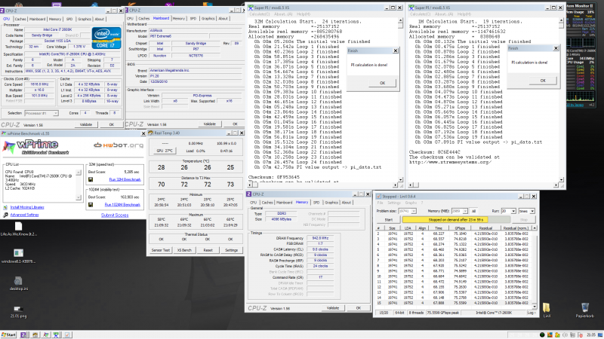Click the Reset button in Real Temp
The height and width of the screenshot is (339, 604).
(208, 250)
